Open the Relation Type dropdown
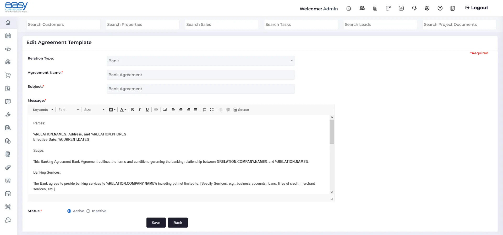 coord(201,61)
